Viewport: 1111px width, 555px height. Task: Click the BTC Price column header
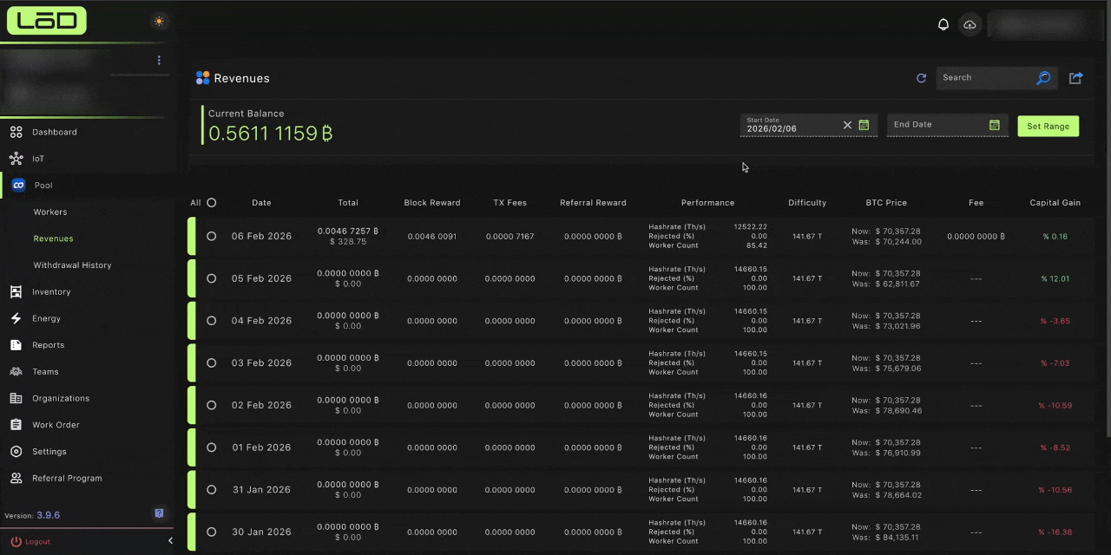click(x=886, y=203)
